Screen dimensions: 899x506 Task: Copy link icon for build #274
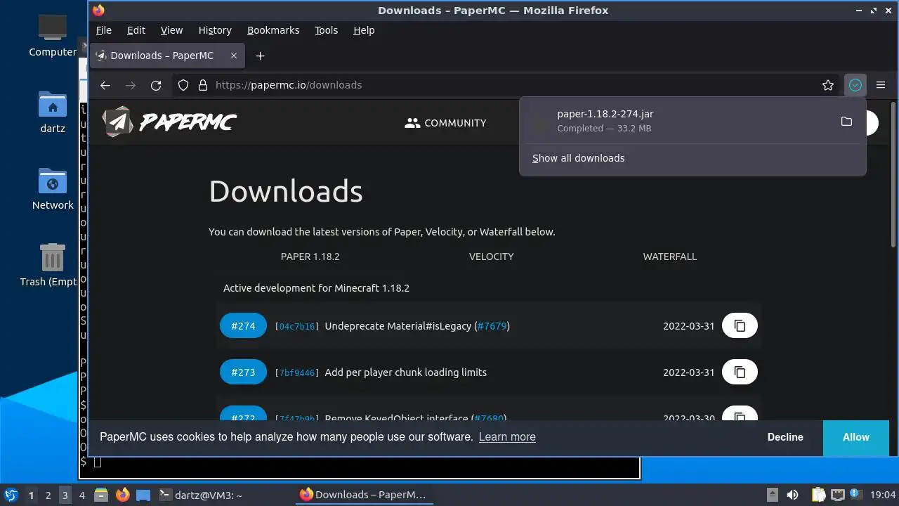(740, 326)
